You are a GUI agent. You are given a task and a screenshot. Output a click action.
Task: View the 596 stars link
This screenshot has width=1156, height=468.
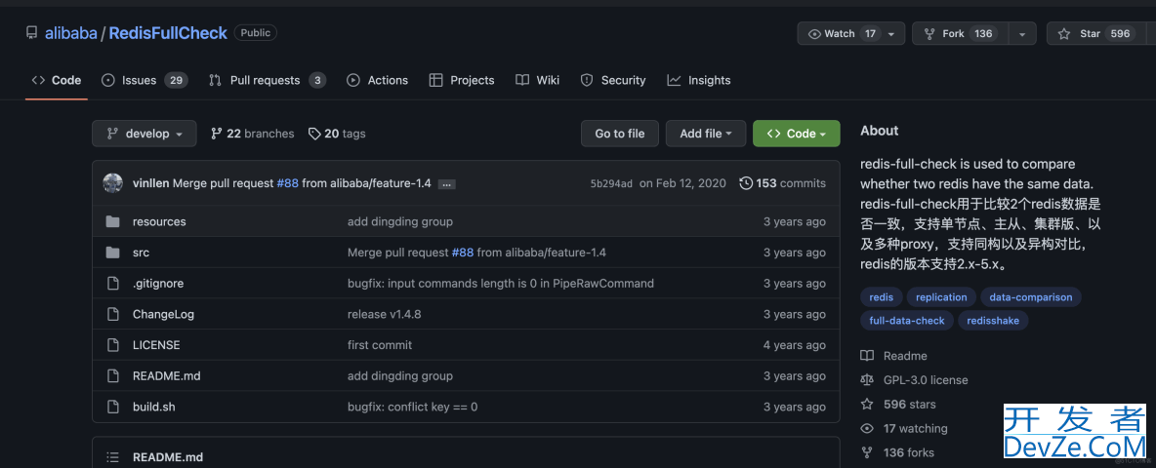pyautogui.click(x=900, y=405)
